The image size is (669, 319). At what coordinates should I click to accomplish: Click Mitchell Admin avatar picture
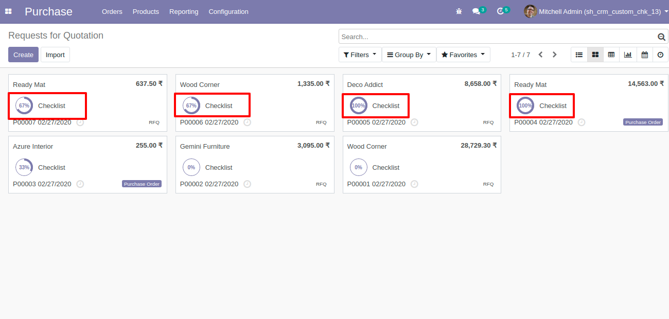530,11
